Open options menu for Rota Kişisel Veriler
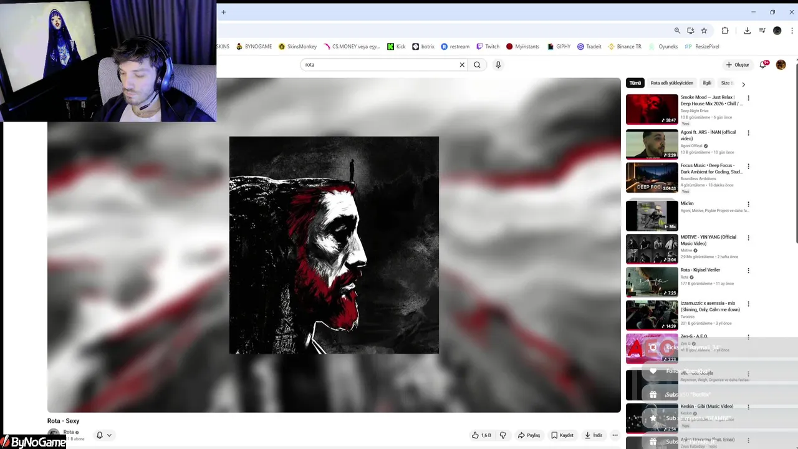Image resolution: width=798 pixels, height=449 pixels. click(x=748, y=271)
